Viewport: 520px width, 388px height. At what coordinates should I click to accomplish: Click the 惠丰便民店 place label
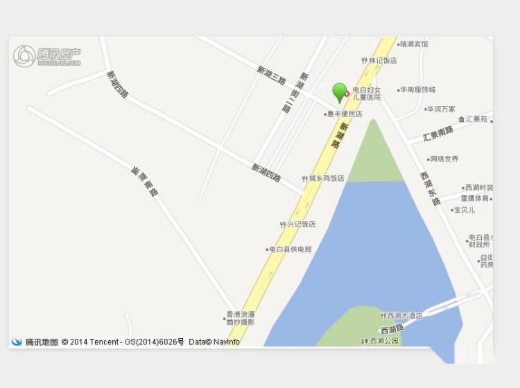345,114
